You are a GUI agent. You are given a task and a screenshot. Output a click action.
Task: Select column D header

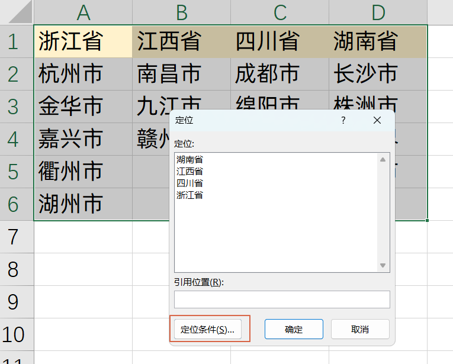coord(378,12)
